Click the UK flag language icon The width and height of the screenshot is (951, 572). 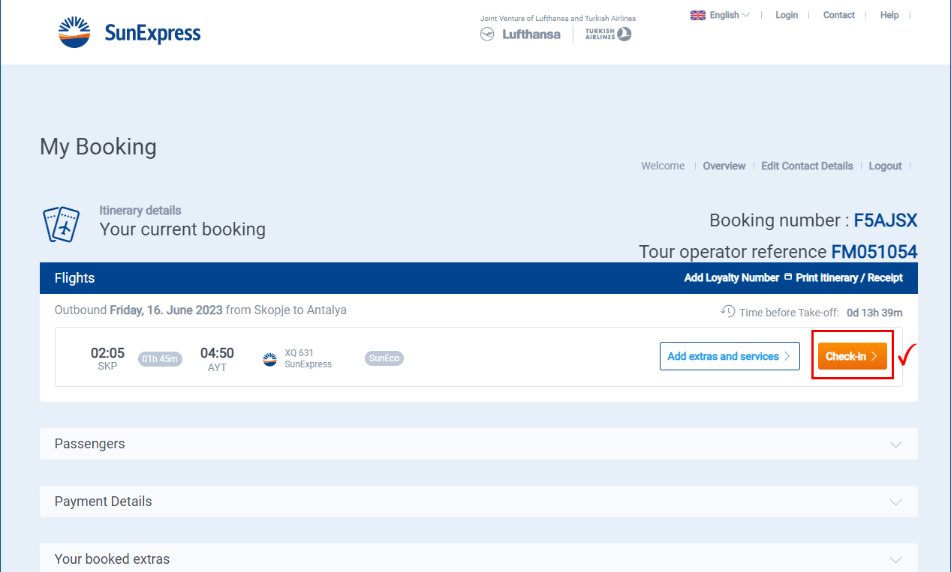pyautogui.click(x=698, y=15)
